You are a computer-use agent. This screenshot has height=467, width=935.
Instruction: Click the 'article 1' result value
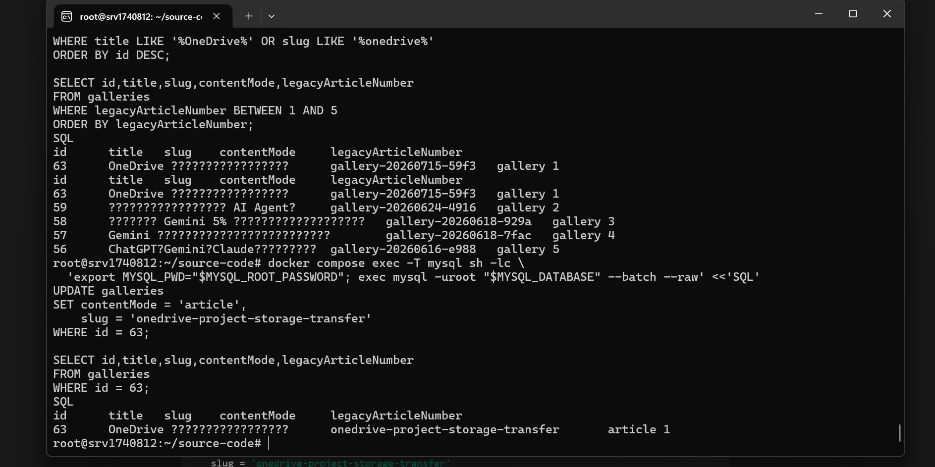[x=639, y=429]
